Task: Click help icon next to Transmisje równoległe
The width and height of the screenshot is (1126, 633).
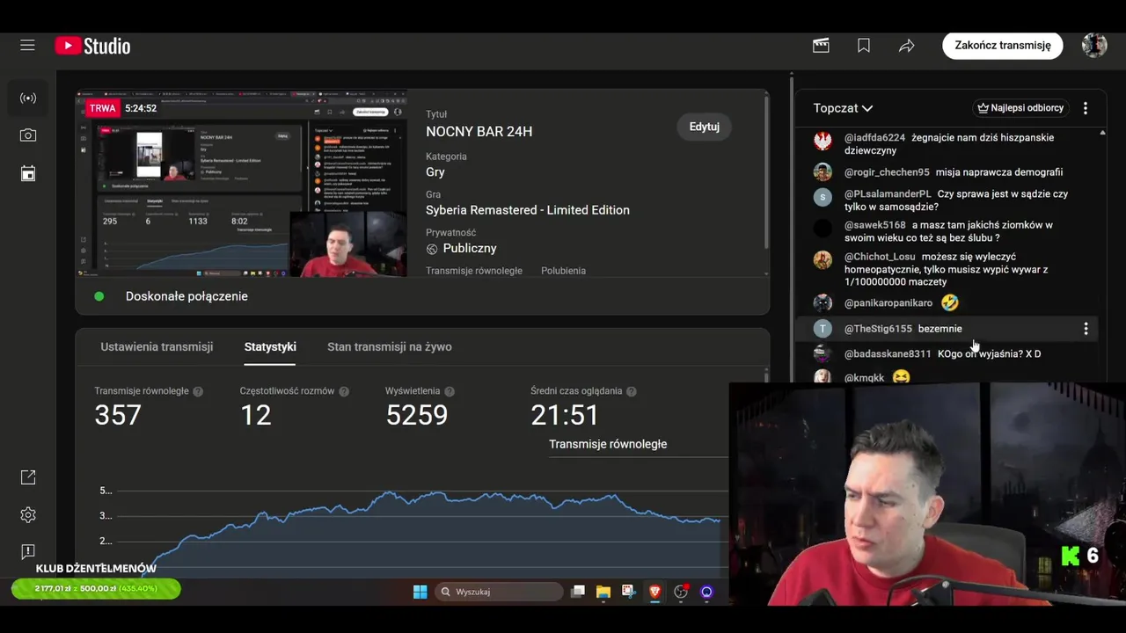Action: 198,391
